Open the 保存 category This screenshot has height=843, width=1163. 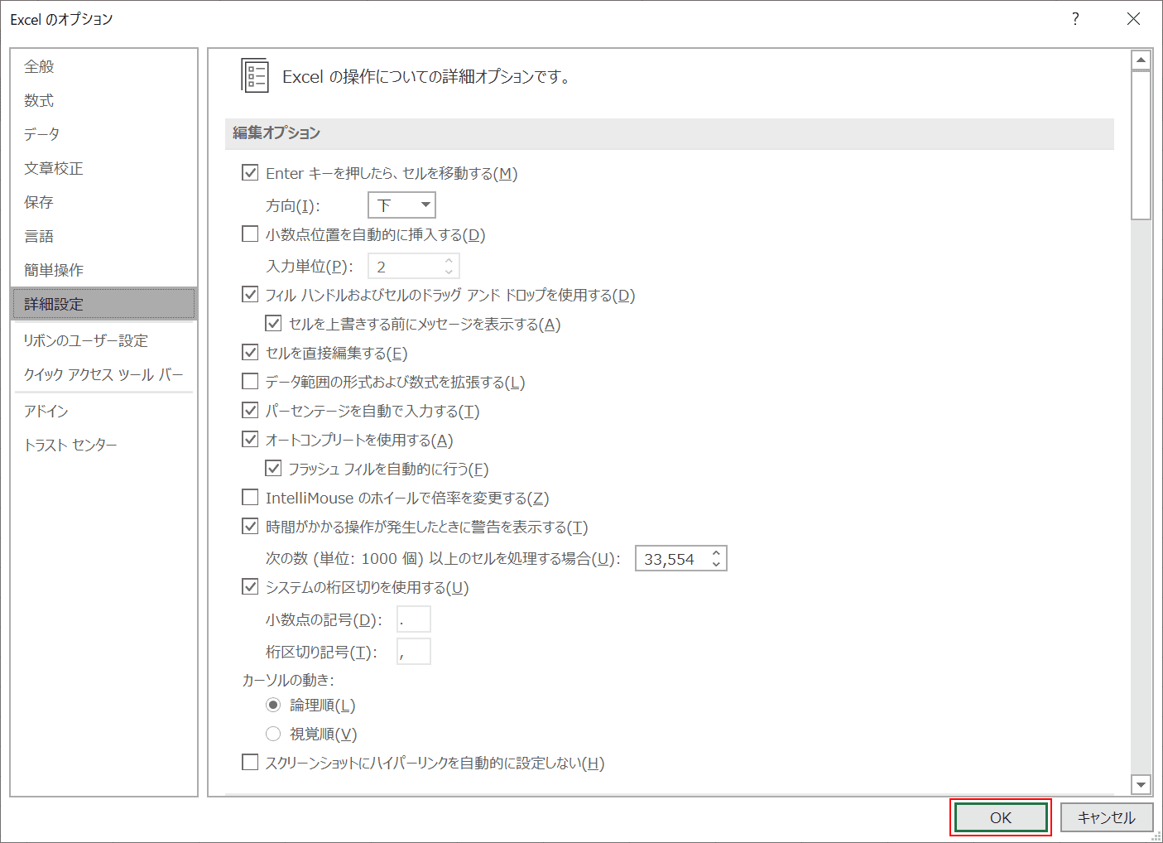[103, 202]
